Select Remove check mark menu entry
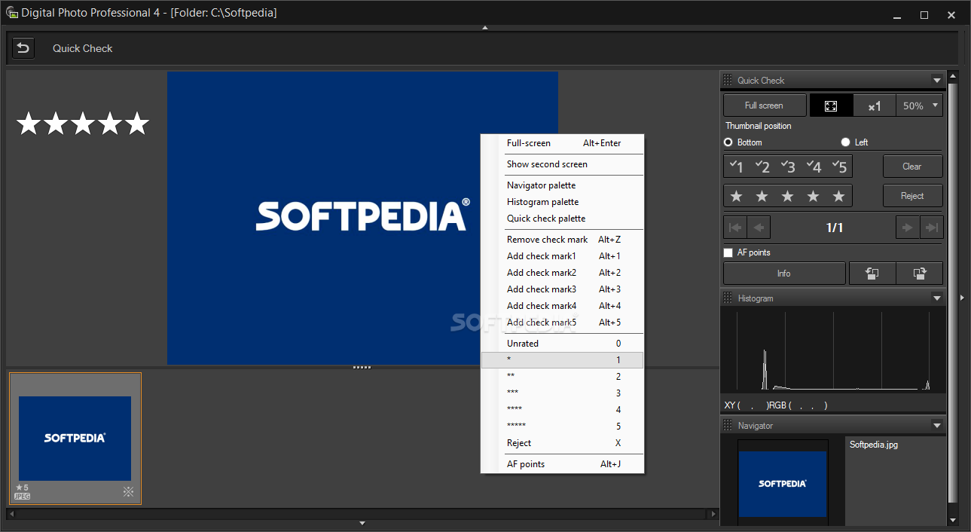The image size is (971, 532). coord(563,240)
